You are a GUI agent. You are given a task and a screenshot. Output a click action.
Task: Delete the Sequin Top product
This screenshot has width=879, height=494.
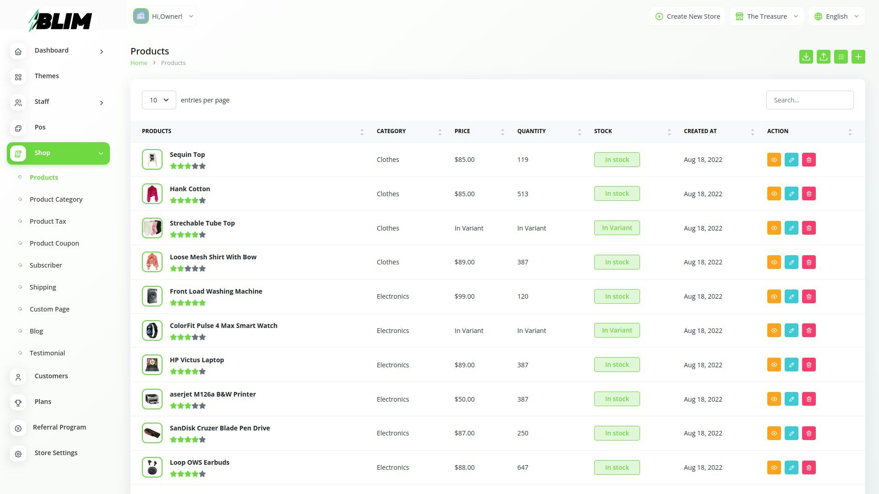[809, 160]
